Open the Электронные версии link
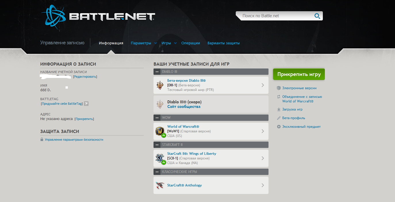 point(299,88)
